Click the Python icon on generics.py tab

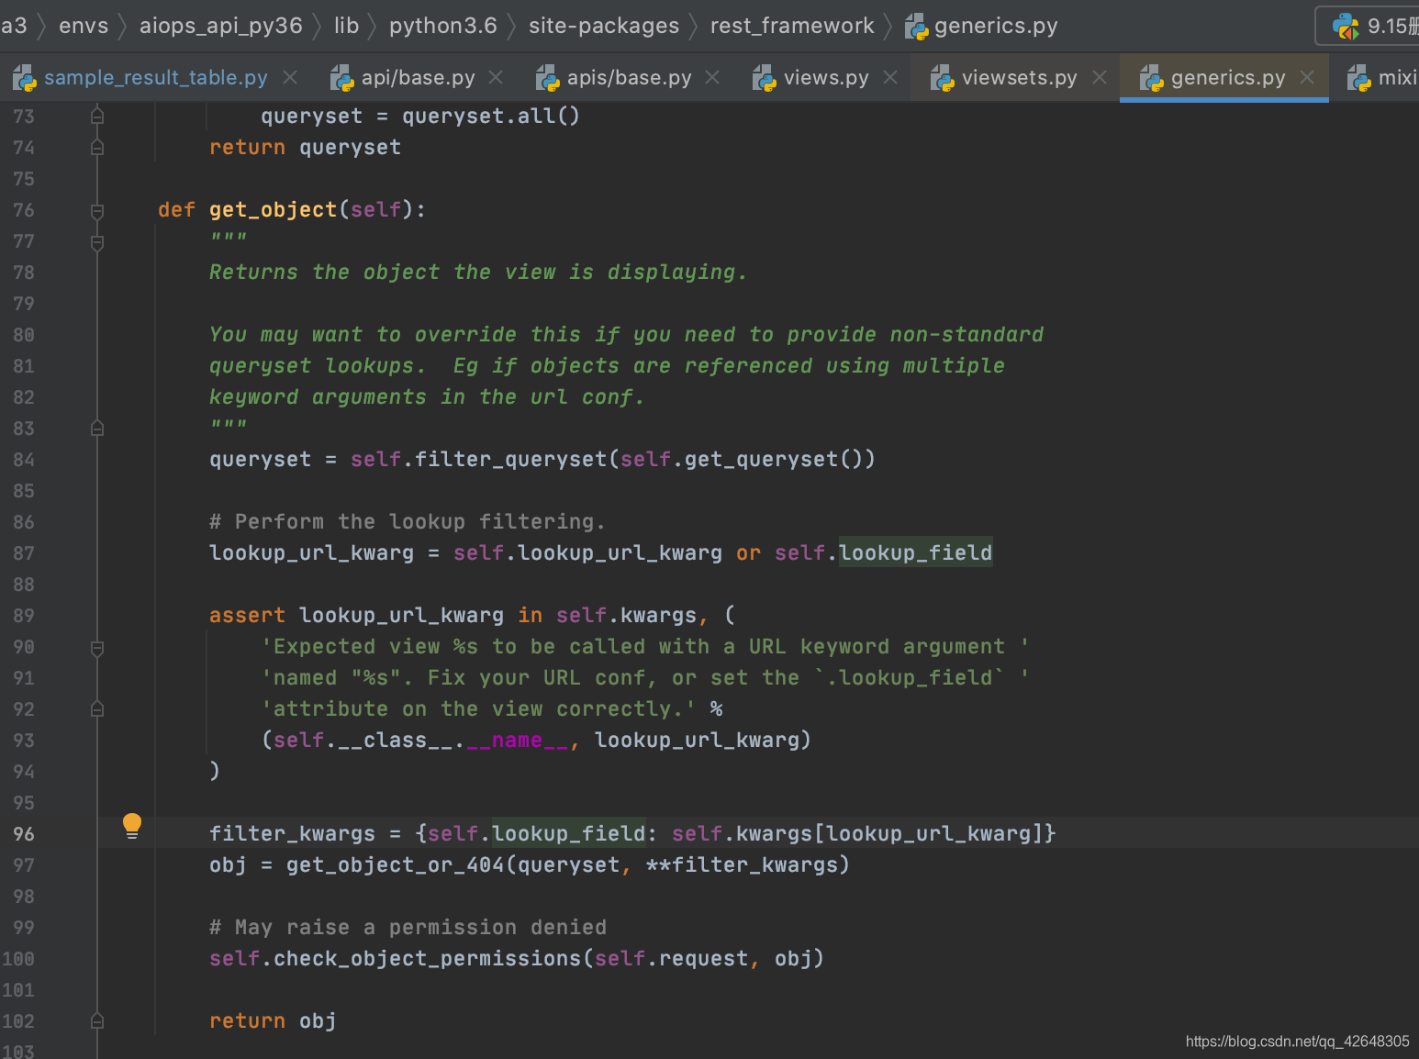coord(1152,79)
